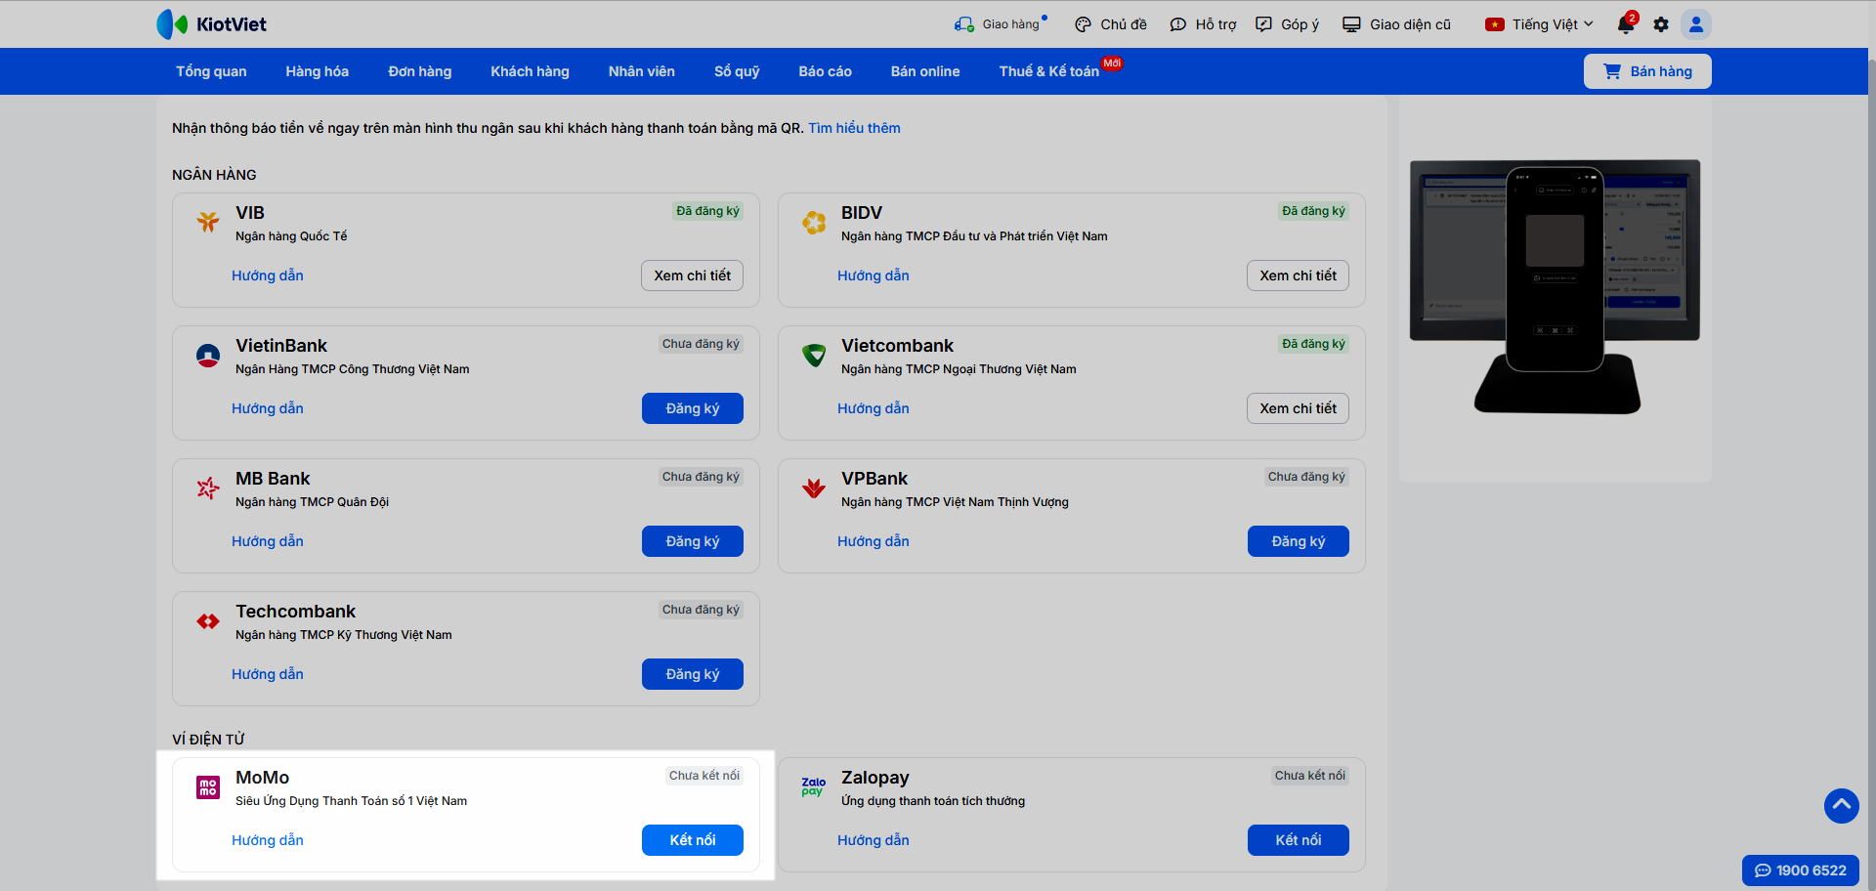Connect MoMo with Kết nối
This screenshot has width=1876, height=891.
click(x=693, y=840)
